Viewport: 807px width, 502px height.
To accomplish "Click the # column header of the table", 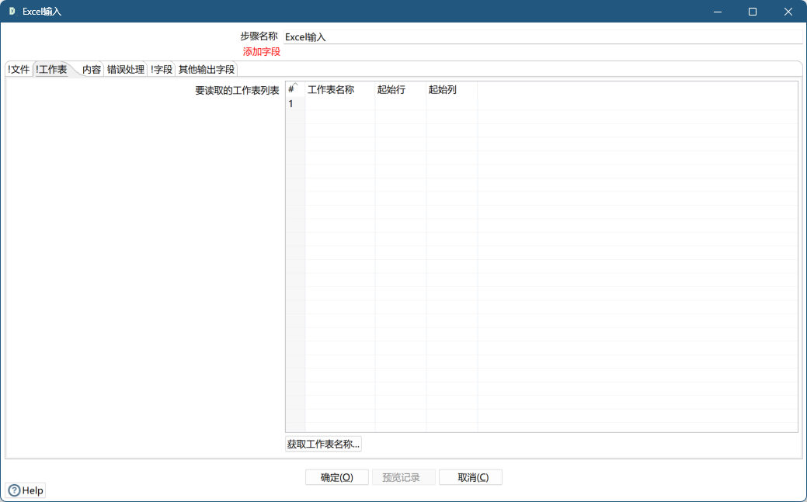I will [x=291, y=89].
